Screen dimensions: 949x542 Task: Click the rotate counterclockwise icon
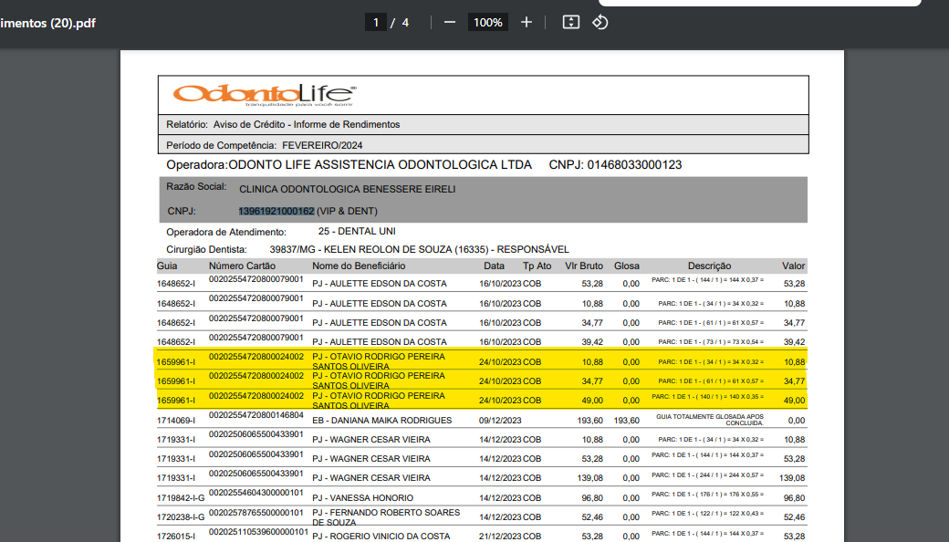pyautogui.click(x=600, y=22)
